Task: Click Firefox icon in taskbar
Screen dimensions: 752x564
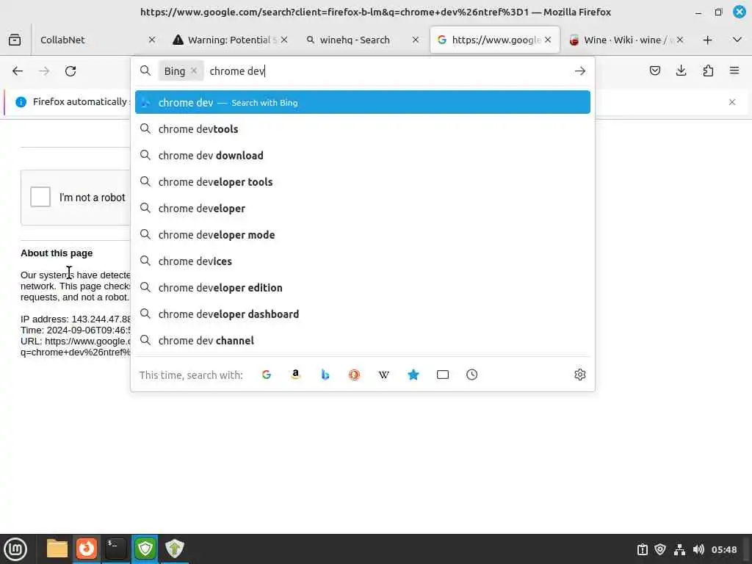Action: tap(87, 549)
